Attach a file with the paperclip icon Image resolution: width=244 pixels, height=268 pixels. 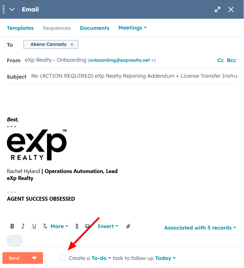coord(128,226)
